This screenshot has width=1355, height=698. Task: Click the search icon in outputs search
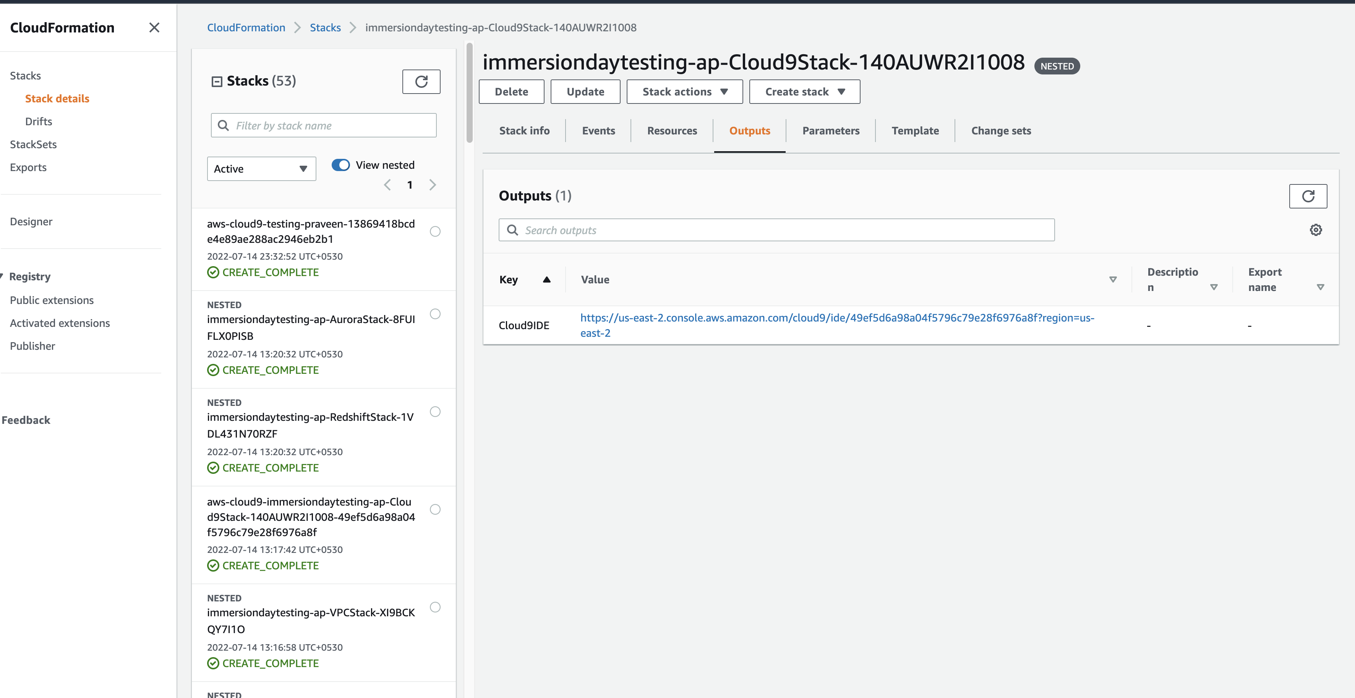512,230
